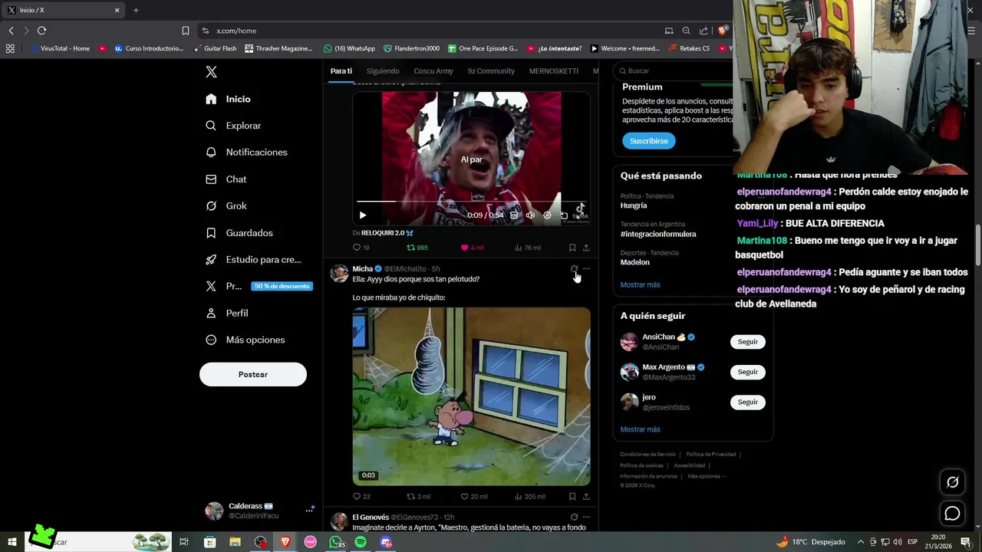The height and width of the screenshot is (552, 982).
Task: Open the Calderass account menu dots
Action: tap(309, 511)
